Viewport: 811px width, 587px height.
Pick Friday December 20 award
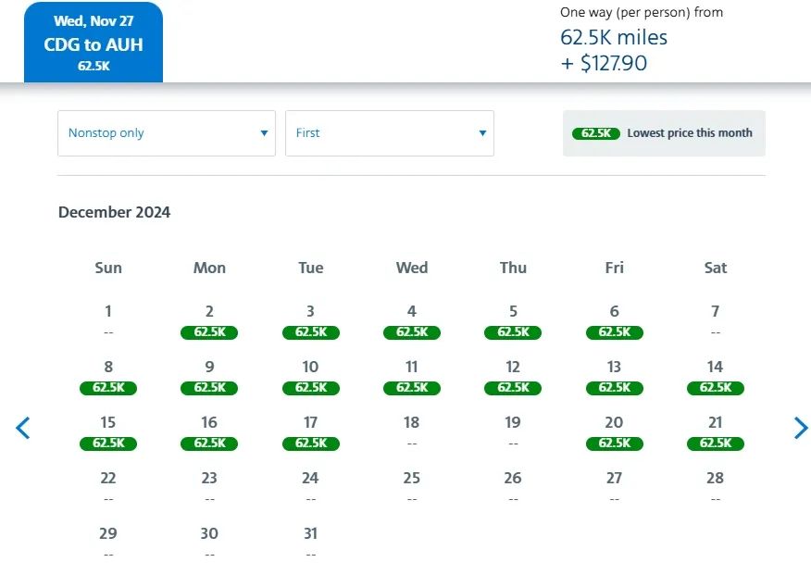tap(614, 433)
